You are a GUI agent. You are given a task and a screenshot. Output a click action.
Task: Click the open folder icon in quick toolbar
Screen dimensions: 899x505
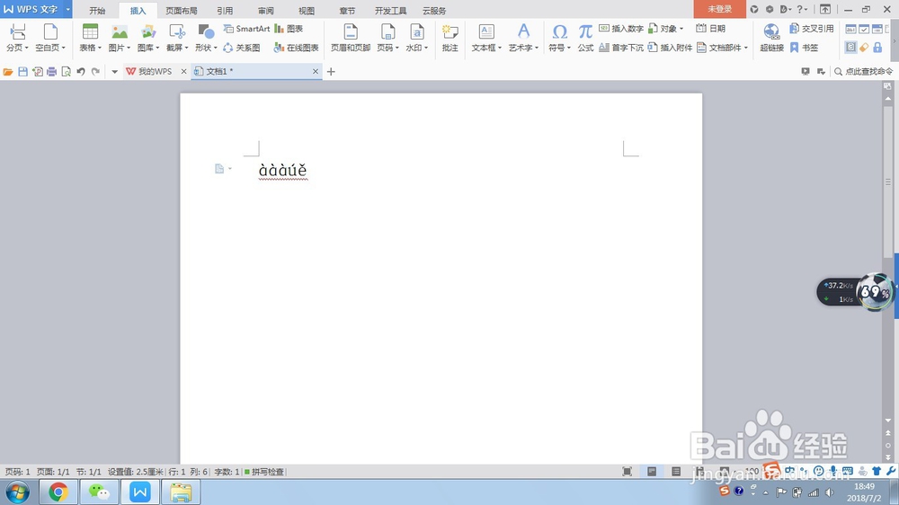coord(8,72)
